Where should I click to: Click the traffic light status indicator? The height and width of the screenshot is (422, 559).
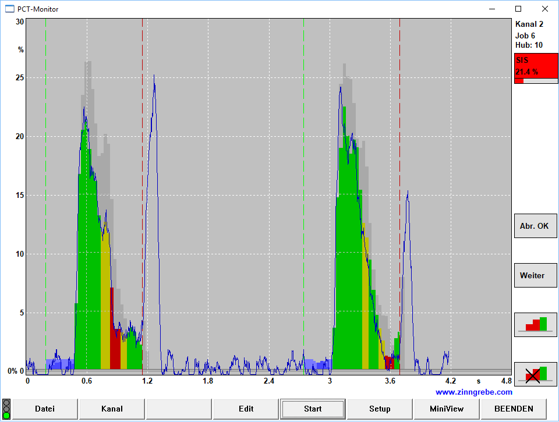(x=6, y=409)
